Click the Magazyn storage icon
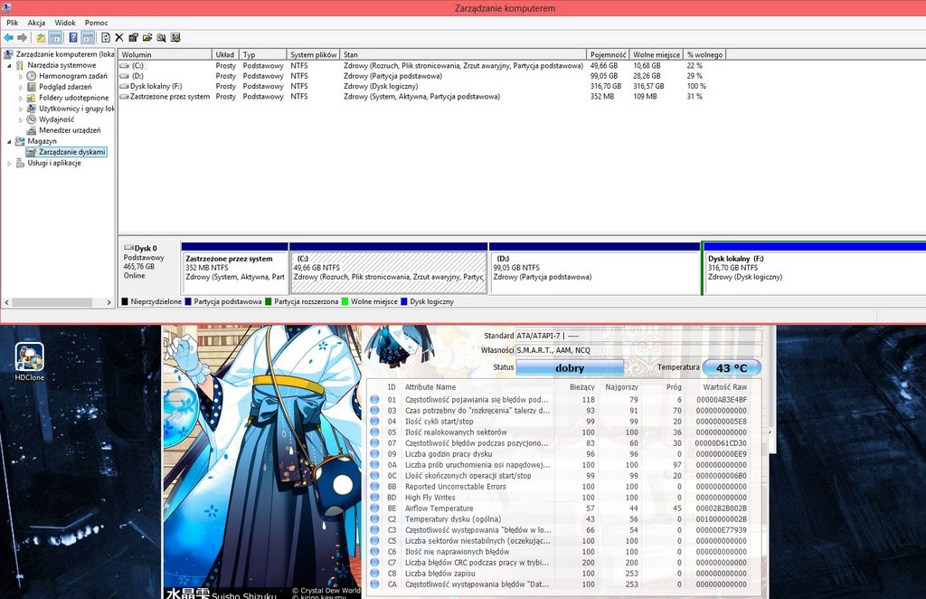The height and width of the screenshot is (599, 926). click(20, 141)
